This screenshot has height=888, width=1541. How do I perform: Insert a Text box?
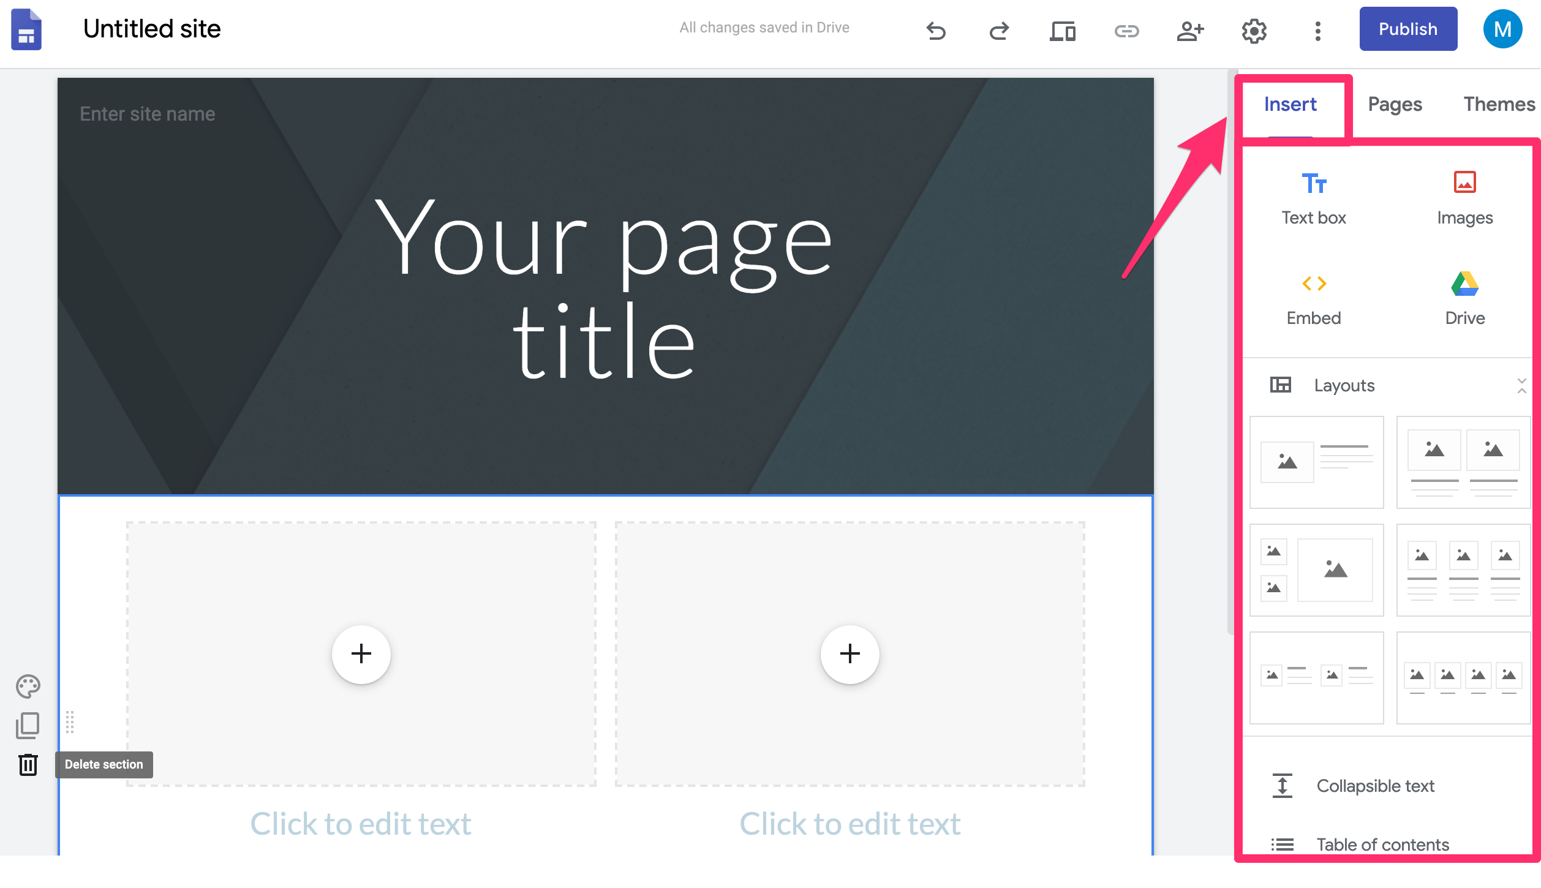pyautogui.click(x=1314, y=199)
